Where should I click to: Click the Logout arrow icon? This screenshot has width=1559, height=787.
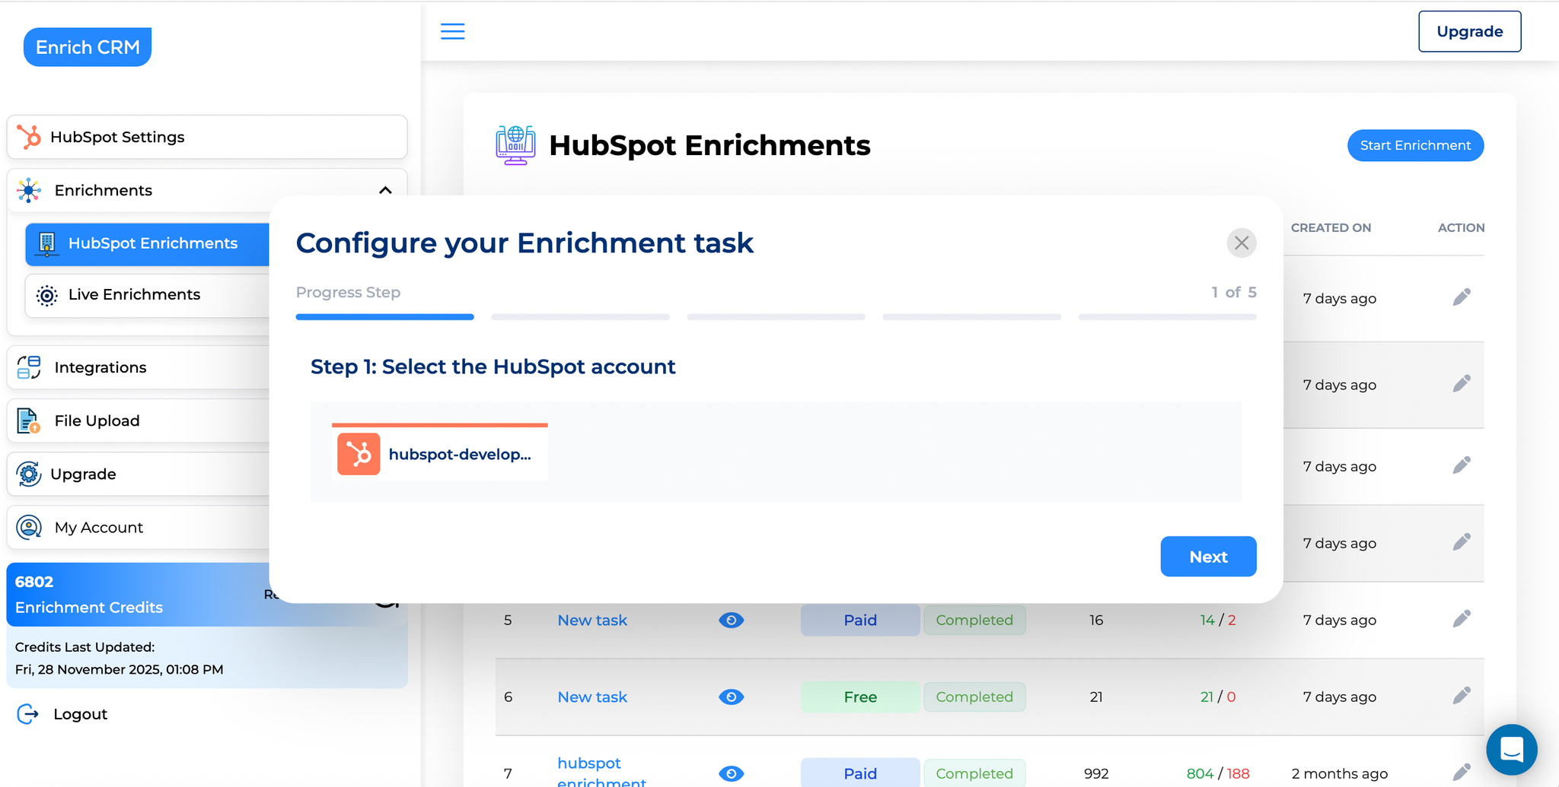[28, 713]
